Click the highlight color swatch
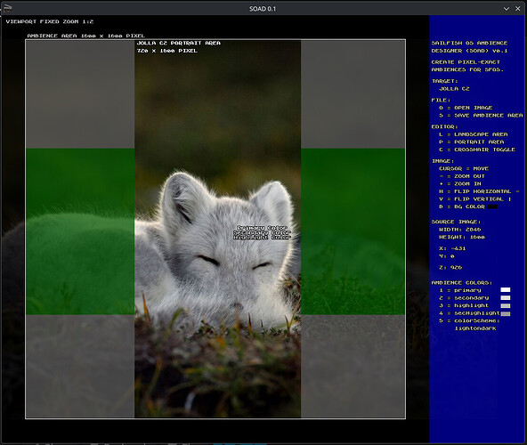 (505, 306)
